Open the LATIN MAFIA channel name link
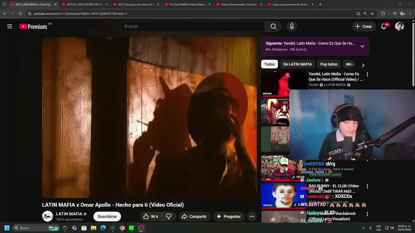Viewport: 415px width, 233px height. pos(69,214)
